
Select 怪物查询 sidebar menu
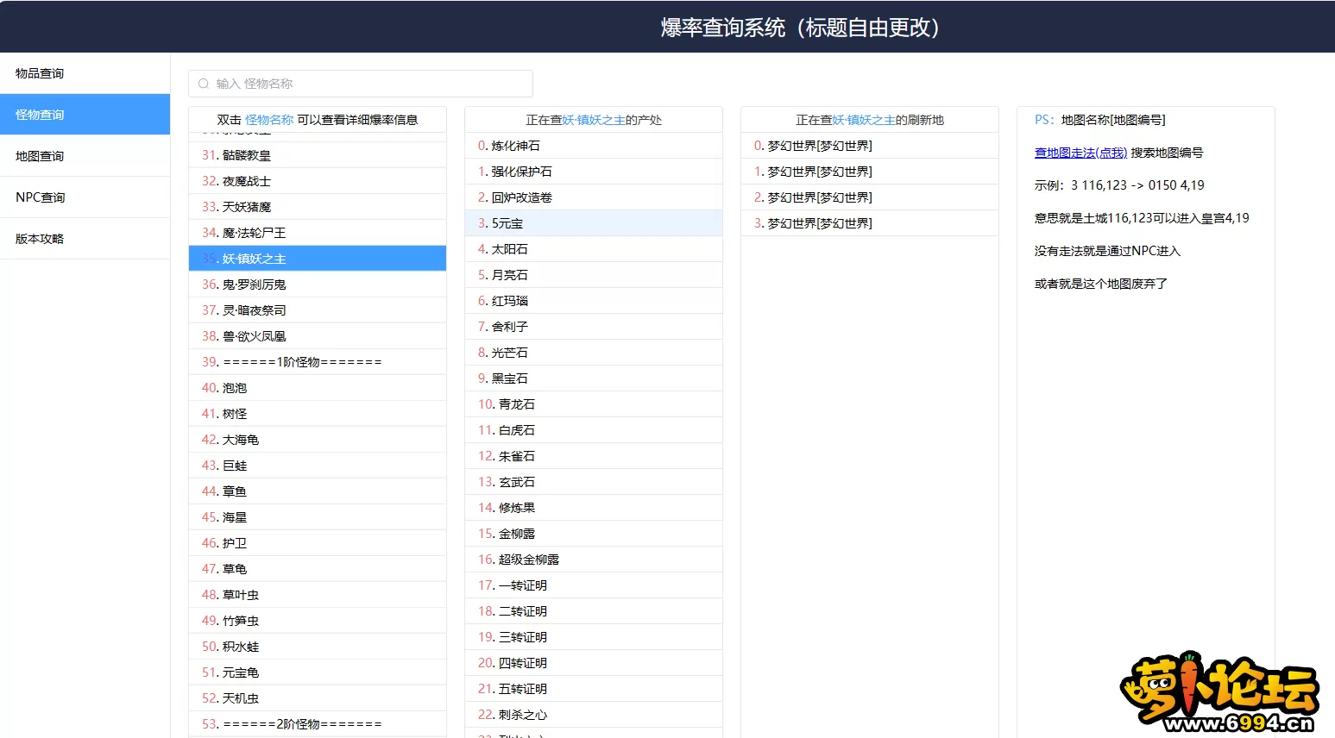pos(85,115)
